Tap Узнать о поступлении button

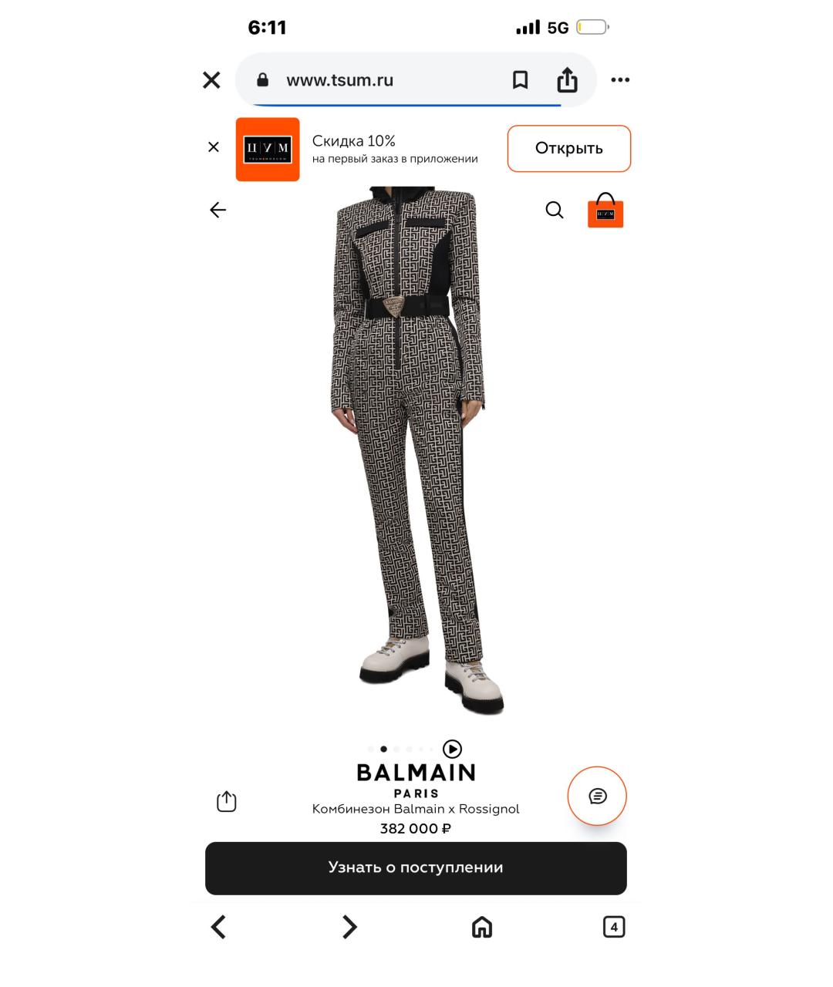[x=416, y=868]
